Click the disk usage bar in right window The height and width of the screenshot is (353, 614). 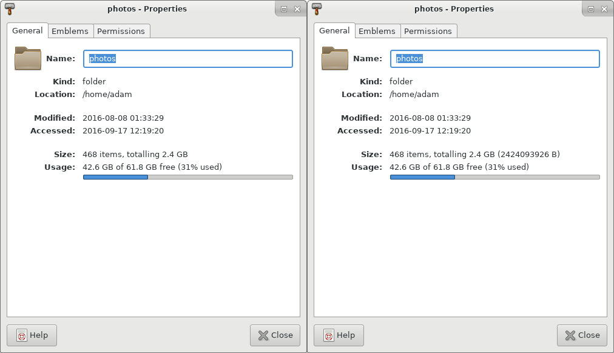(x=494, y=177)
